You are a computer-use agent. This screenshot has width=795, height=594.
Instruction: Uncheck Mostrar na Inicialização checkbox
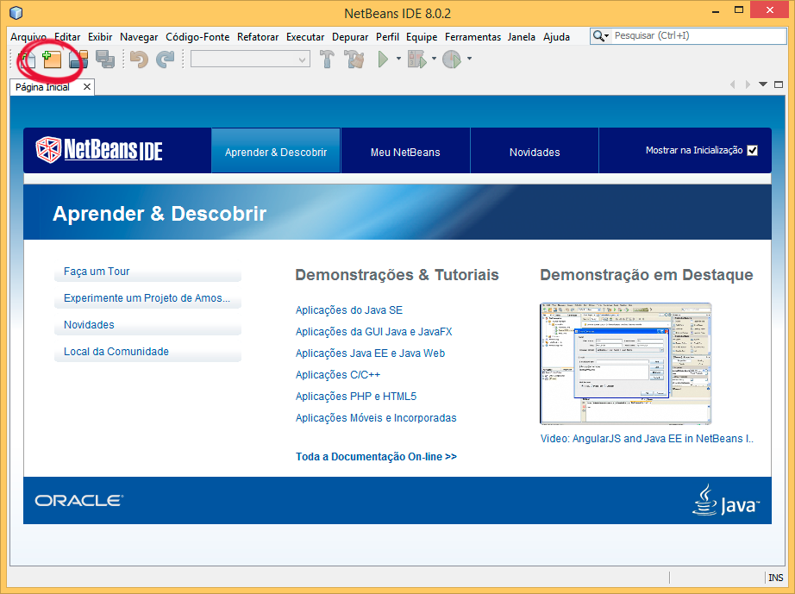click(x=753, y=151)
